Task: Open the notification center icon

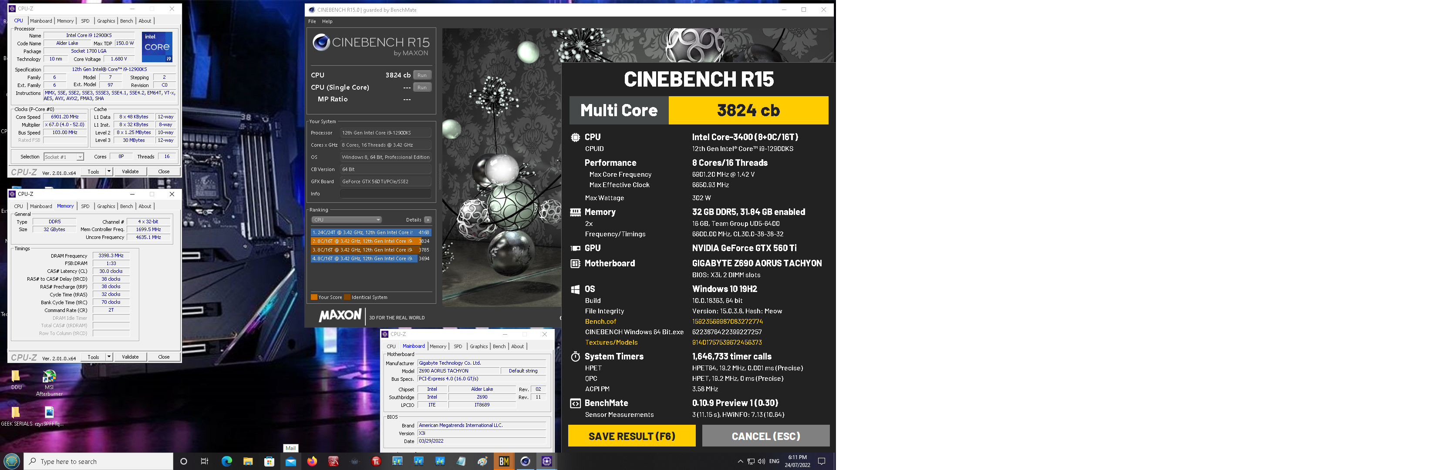Action: click(x=821, y=462)
